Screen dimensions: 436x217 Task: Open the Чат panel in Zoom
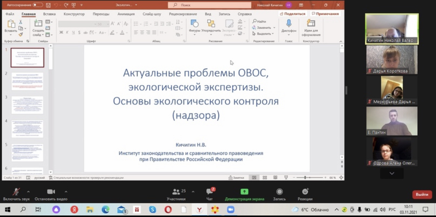coord(209,195)
